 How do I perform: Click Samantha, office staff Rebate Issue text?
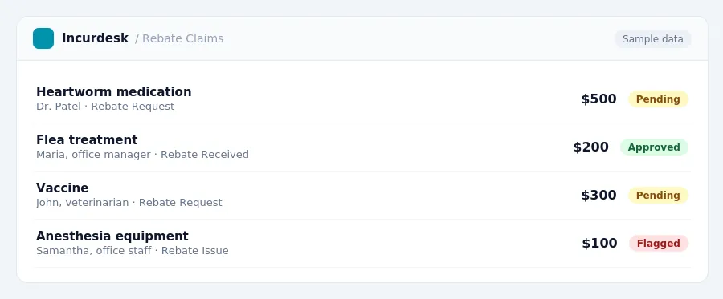tap(133, 251)
